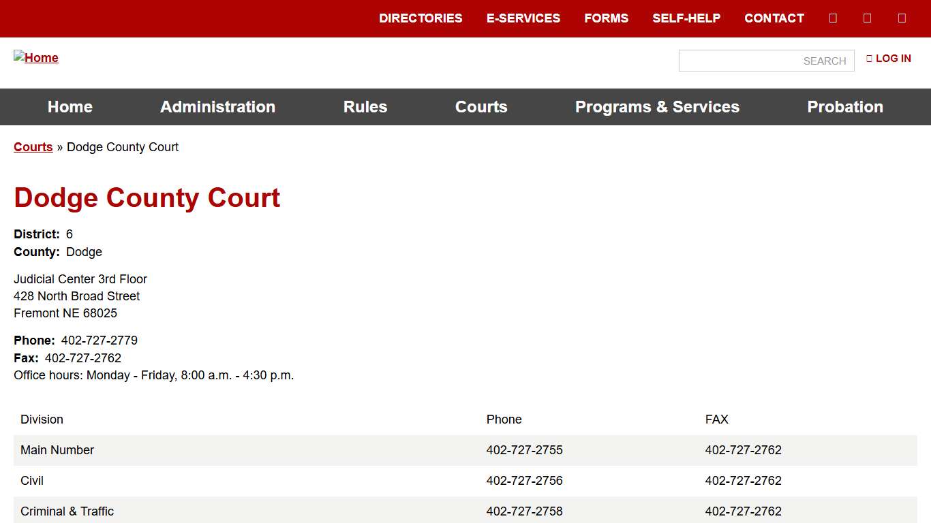The image size is (931, 523).
Task: Open the Administration navigation item
Action: 217,107
